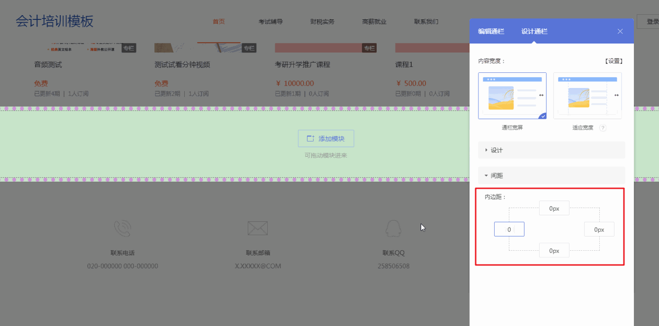The height and width of the screenshot is (326, 659).
Task: Click the 020-000000 000-000000 phone number
Action: click(123, 266)
